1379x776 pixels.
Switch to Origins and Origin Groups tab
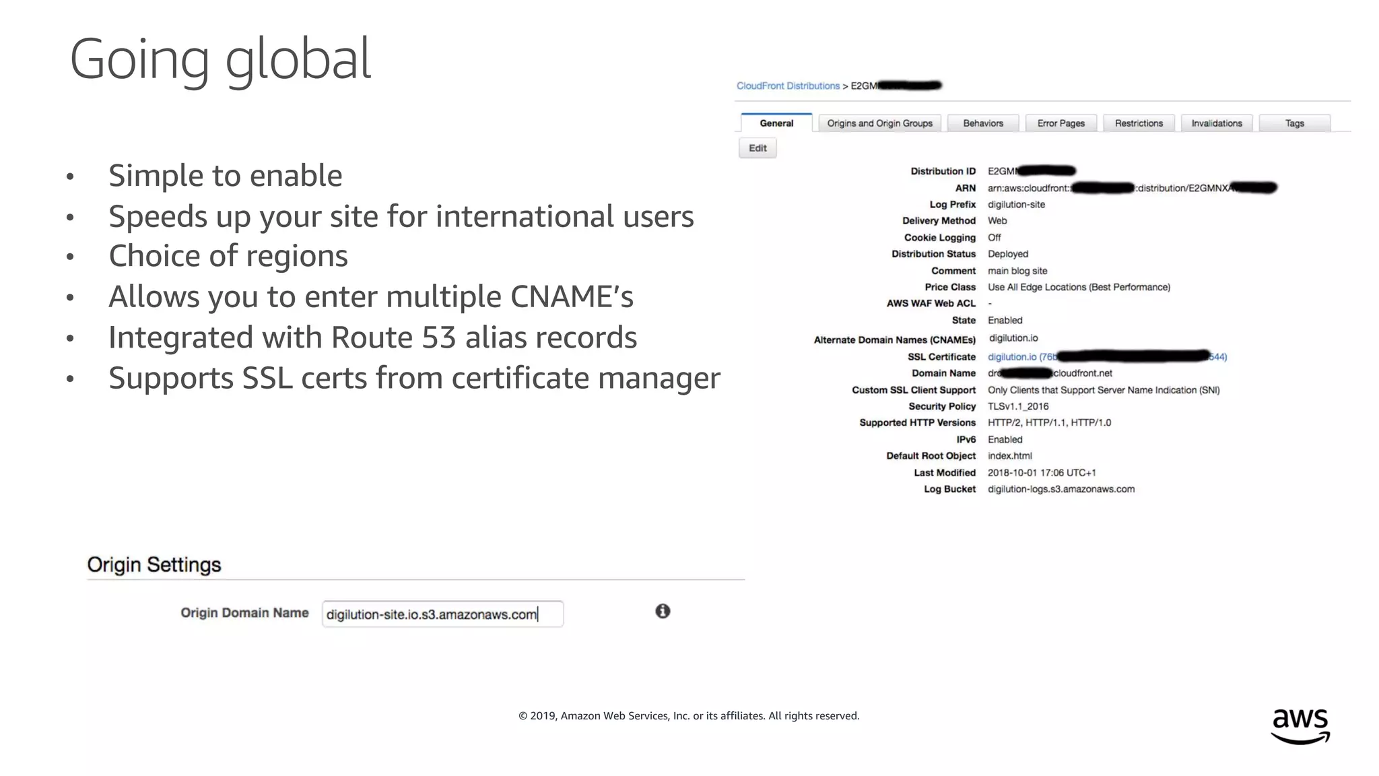[x=879, y=123]
